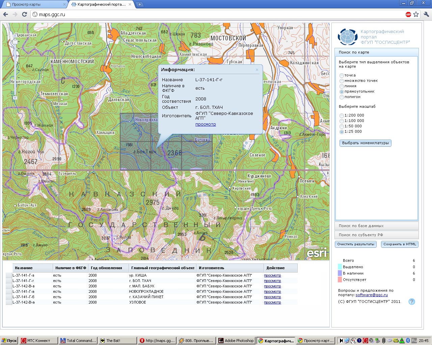Expand 'Поиск по базе данных' panel
The image size is (432, 345).
376,226
